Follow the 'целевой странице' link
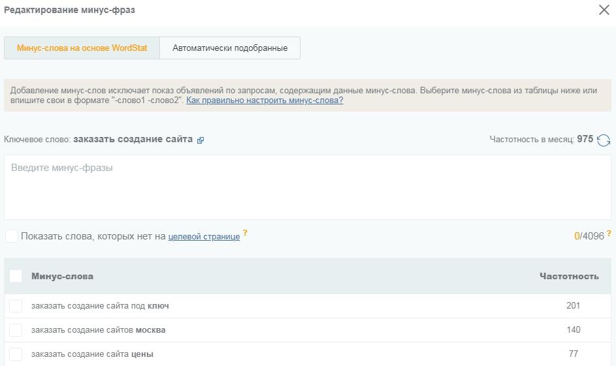Screen dimensions: 616x366 click(204, 237)
